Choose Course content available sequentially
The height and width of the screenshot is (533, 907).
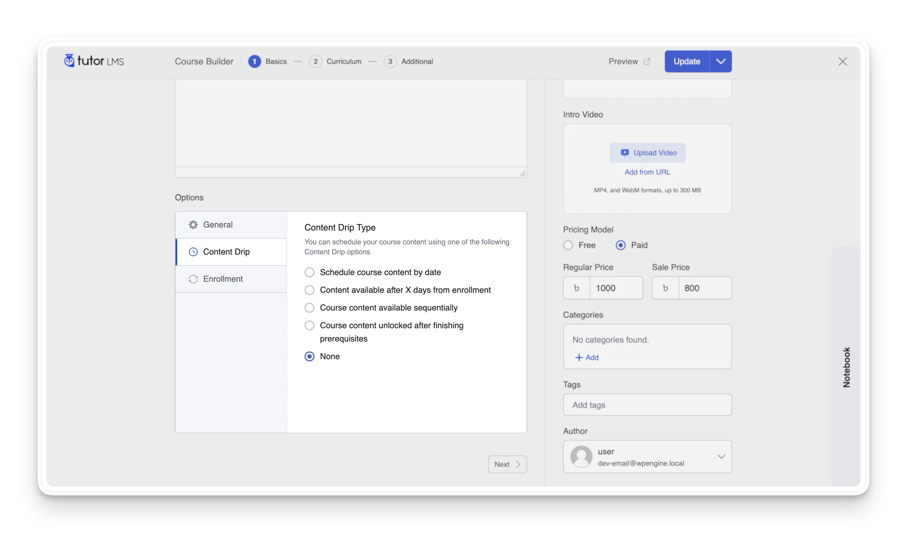(x=310, y=307)
